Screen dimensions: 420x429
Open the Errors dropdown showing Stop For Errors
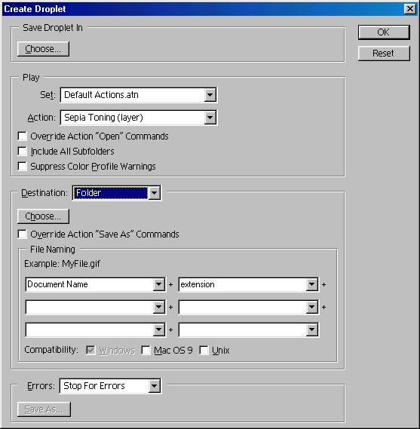(x=110, y=386)
